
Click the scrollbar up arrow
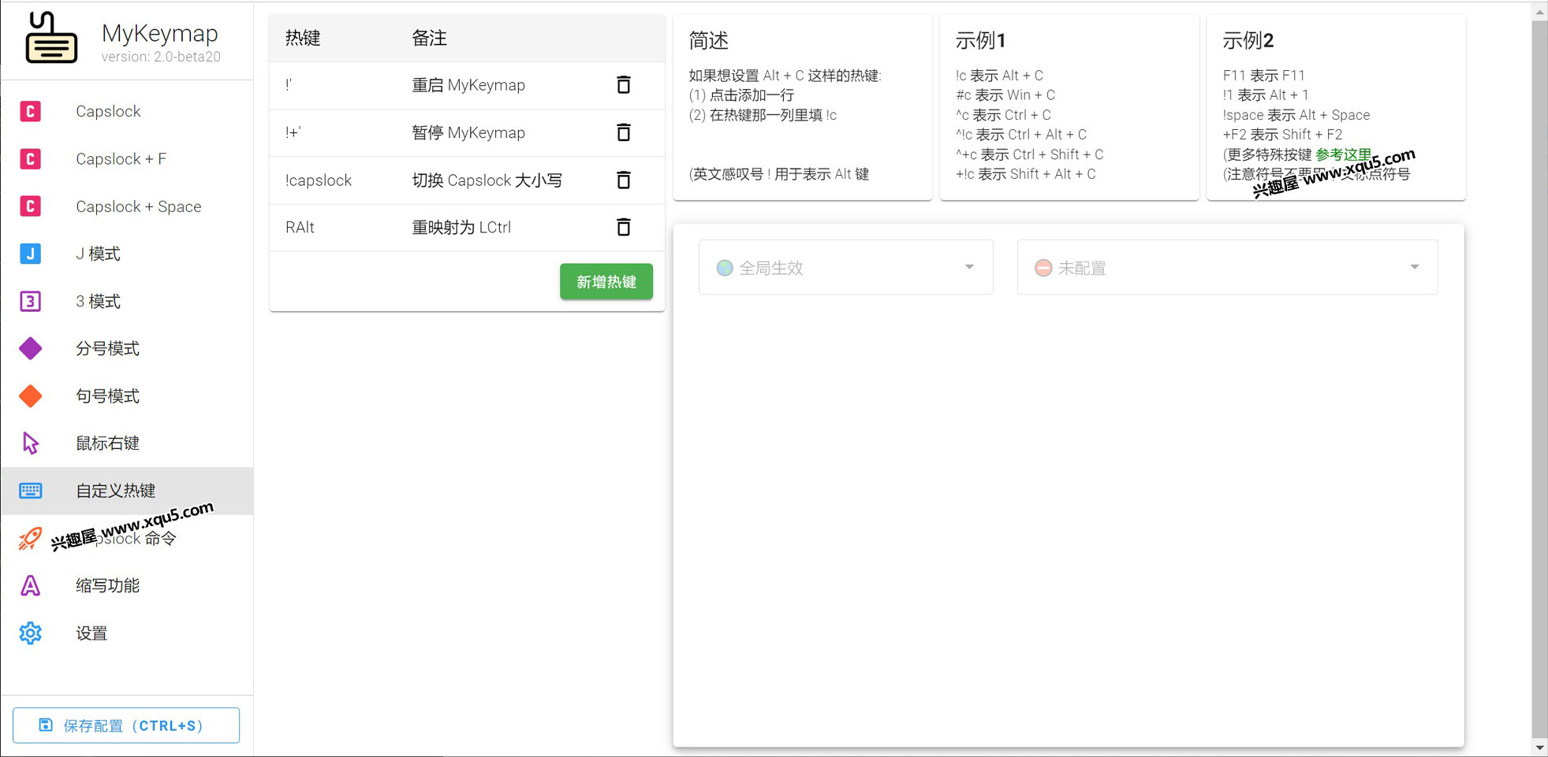pyautogui.click(x=1539, y=12)
